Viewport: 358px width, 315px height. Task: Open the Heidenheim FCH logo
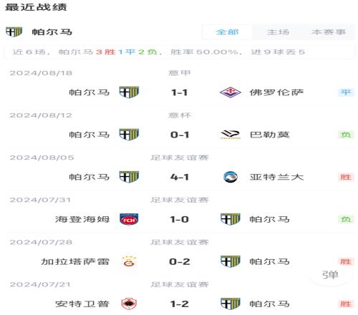(129, 219)
